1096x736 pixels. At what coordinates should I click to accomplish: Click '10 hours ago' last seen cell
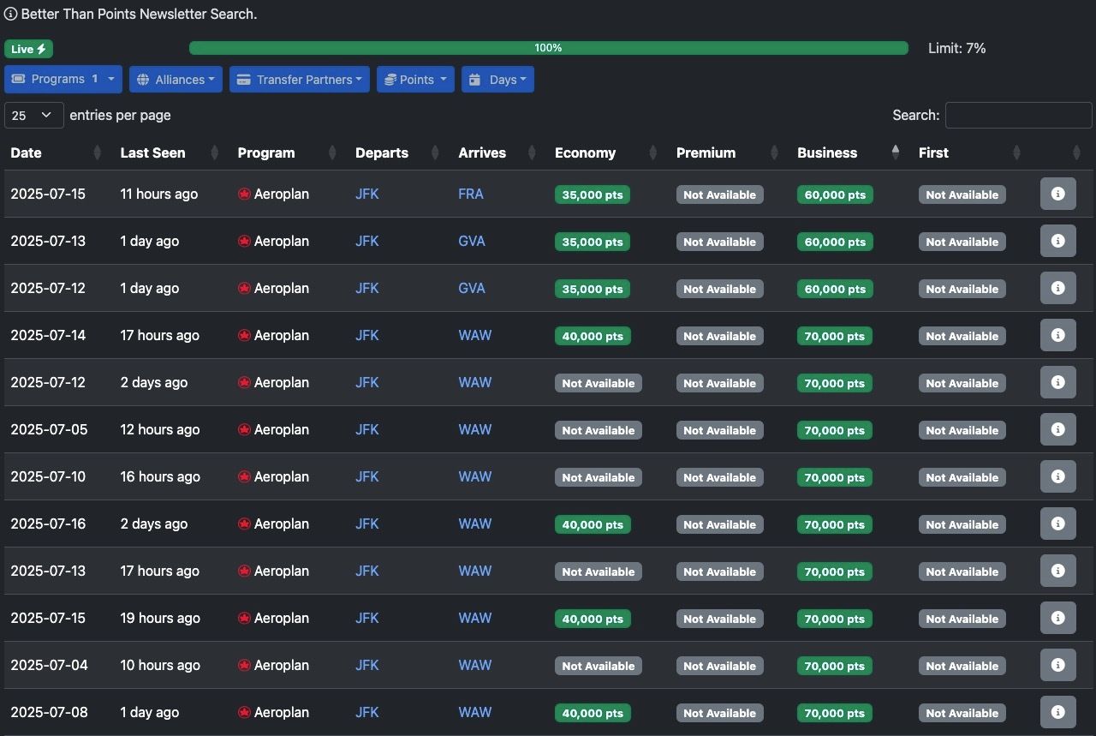tap(160, 666)
